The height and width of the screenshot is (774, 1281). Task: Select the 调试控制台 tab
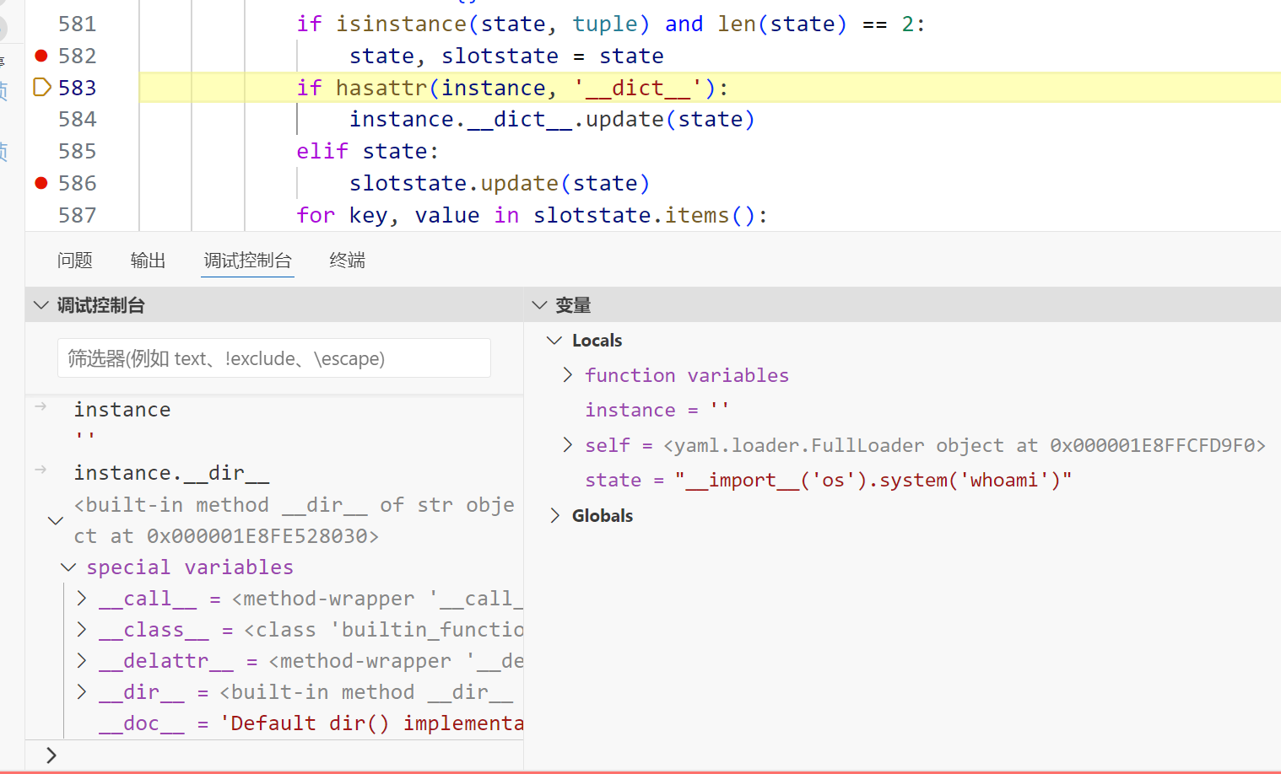click(x=247, y=261)
